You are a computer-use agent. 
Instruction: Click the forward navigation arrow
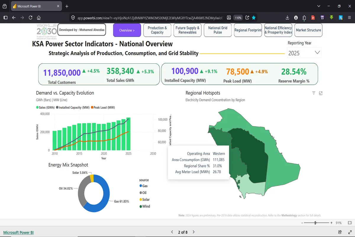[x=22, y=18]
